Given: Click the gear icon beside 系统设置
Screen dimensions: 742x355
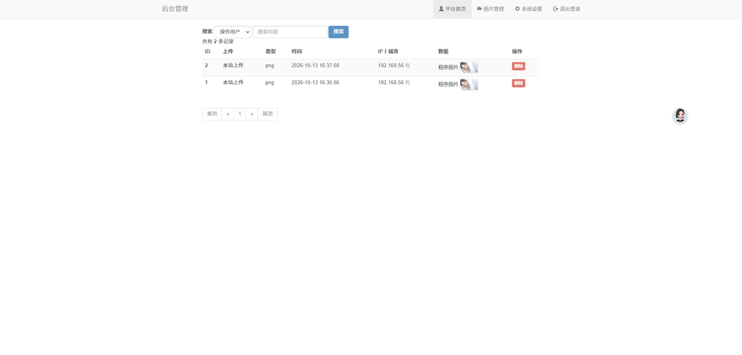Looking at the screenshot, I should coord(517,9).
